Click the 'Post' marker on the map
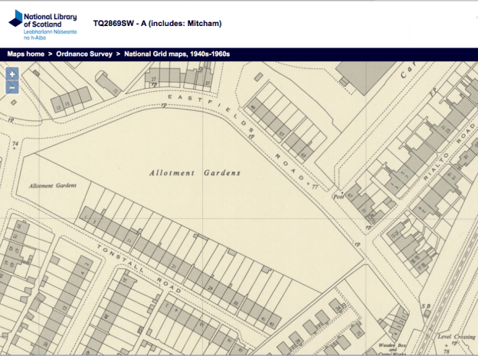The width and height of the screenshot is (478, 356). click(x=338, y=196)
